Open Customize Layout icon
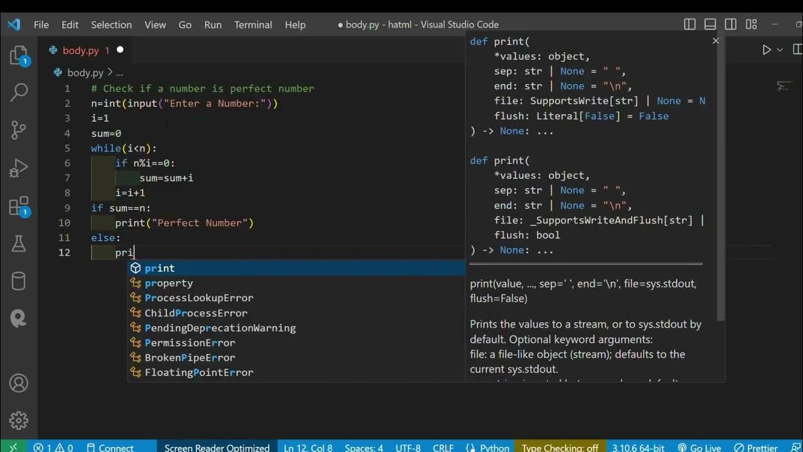 click(752, 24)
